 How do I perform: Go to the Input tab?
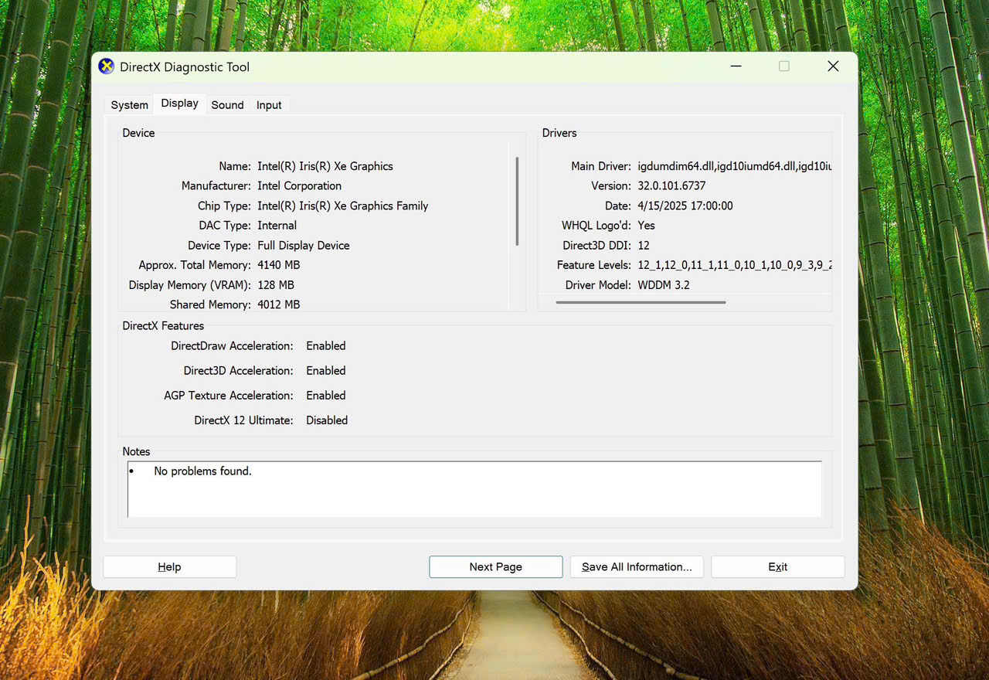(x=269, y=105)
